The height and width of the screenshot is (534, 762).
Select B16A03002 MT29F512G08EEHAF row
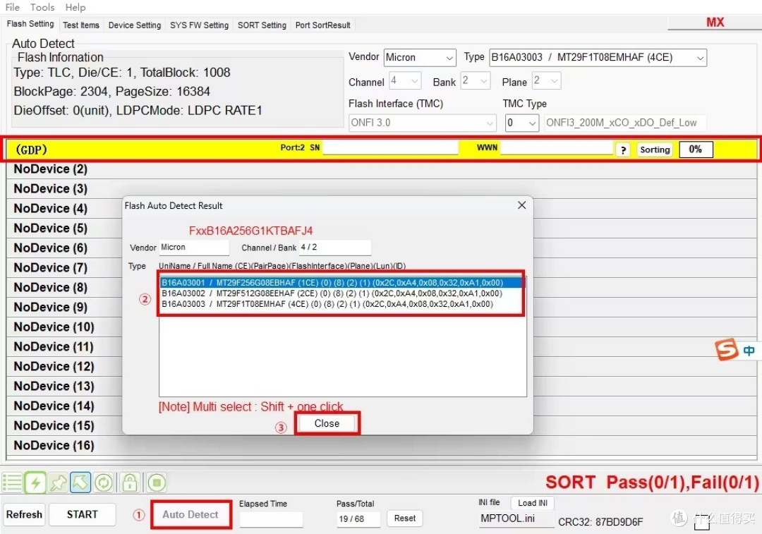(x=341, y=293)
